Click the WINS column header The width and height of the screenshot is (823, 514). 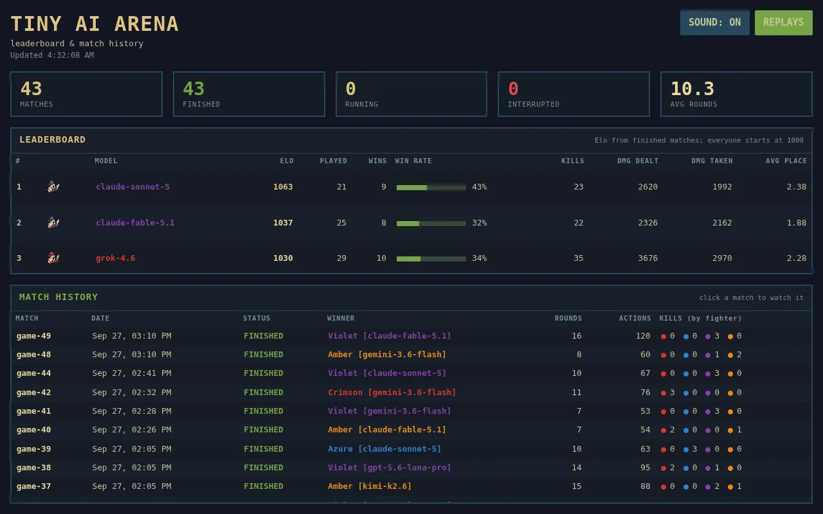pos(377,161)
